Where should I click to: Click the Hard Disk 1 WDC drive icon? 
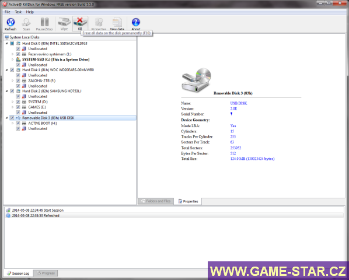[x=18, y=70]
